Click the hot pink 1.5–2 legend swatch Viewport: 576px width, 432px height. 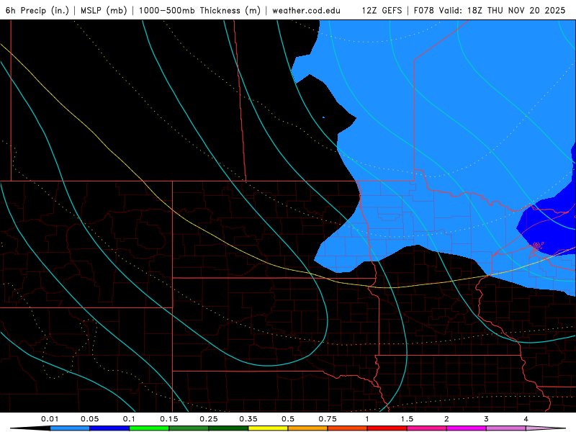tap(427, 428)
